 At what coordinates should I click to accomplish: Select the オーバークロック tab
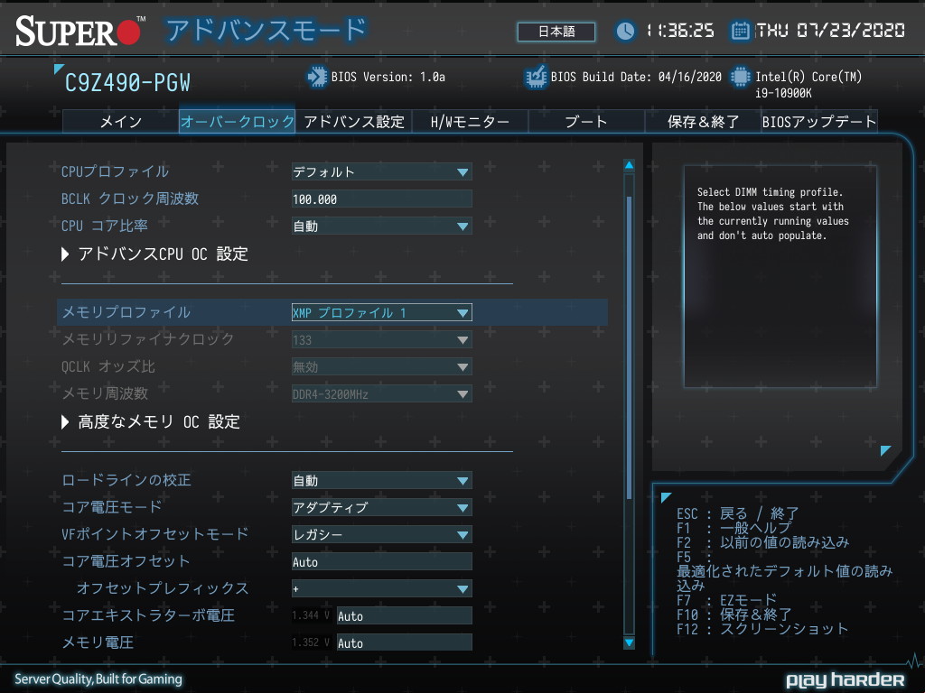(238, 122)
